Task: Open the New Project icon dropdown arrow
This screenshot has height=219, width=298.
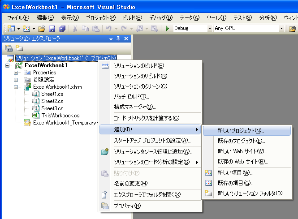Action: click(x=18, y=29)
